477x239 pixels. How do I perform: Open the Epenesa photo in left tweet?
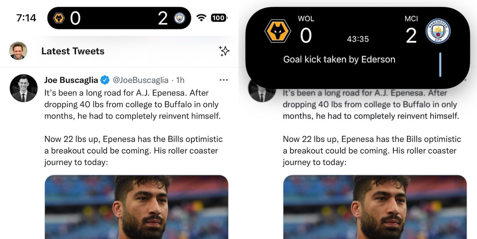click(x=137, y=207)
